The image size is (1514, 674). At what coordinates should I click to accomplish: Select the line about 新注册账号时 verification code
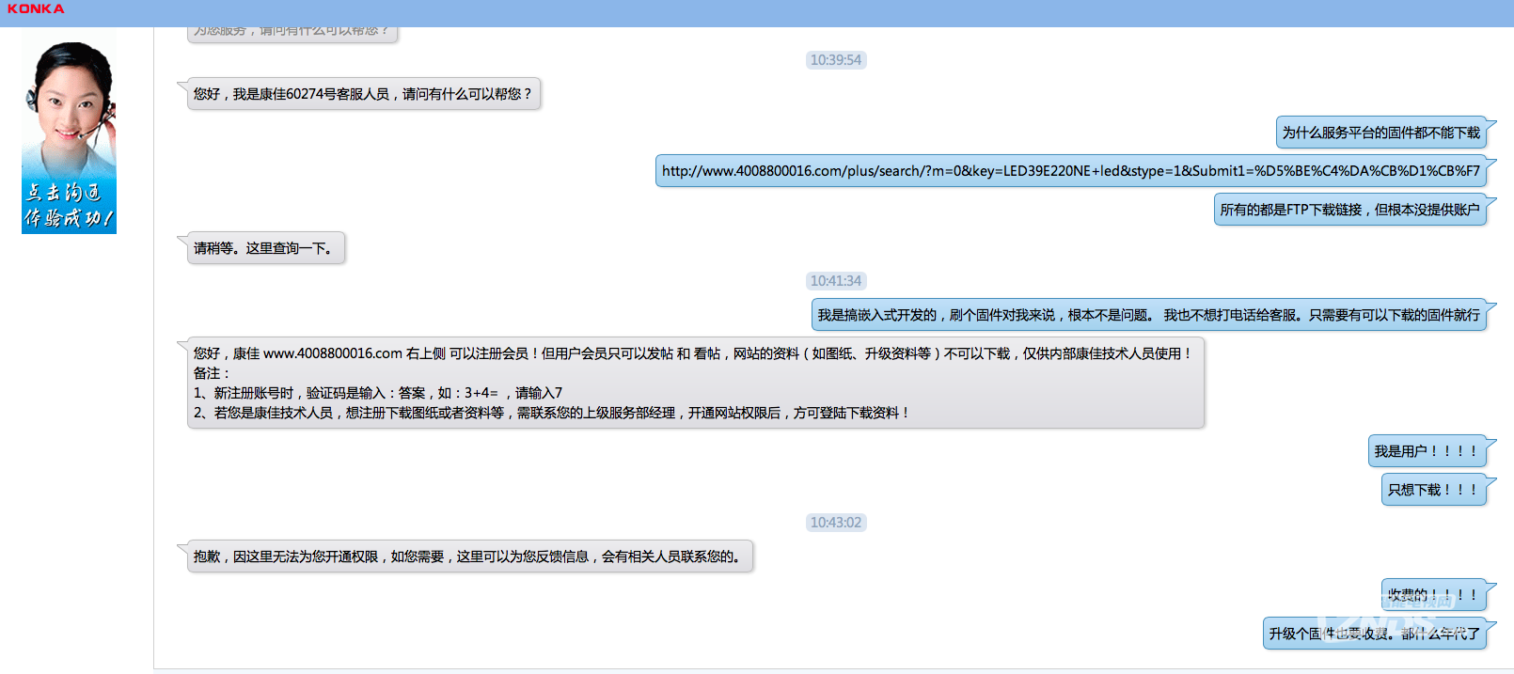[378, 393]
